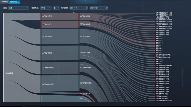Viewport: 191px width, 107px height.
Task: Click the 三厂线315进线 node label
Action: 85,24
